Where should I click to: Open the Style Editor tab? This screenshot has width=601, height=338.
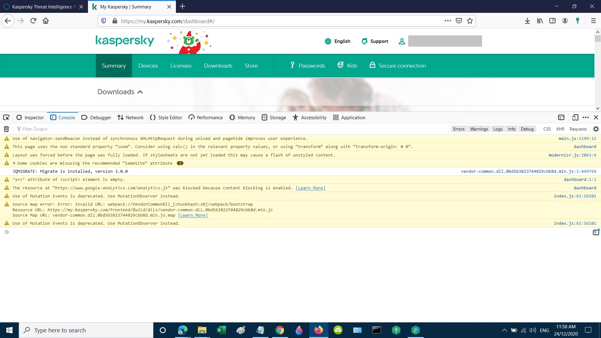tap(166, 117)
